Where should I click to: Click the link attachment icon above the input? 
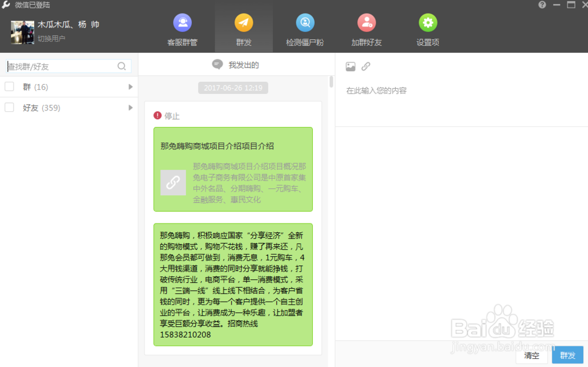pos(366,66)
